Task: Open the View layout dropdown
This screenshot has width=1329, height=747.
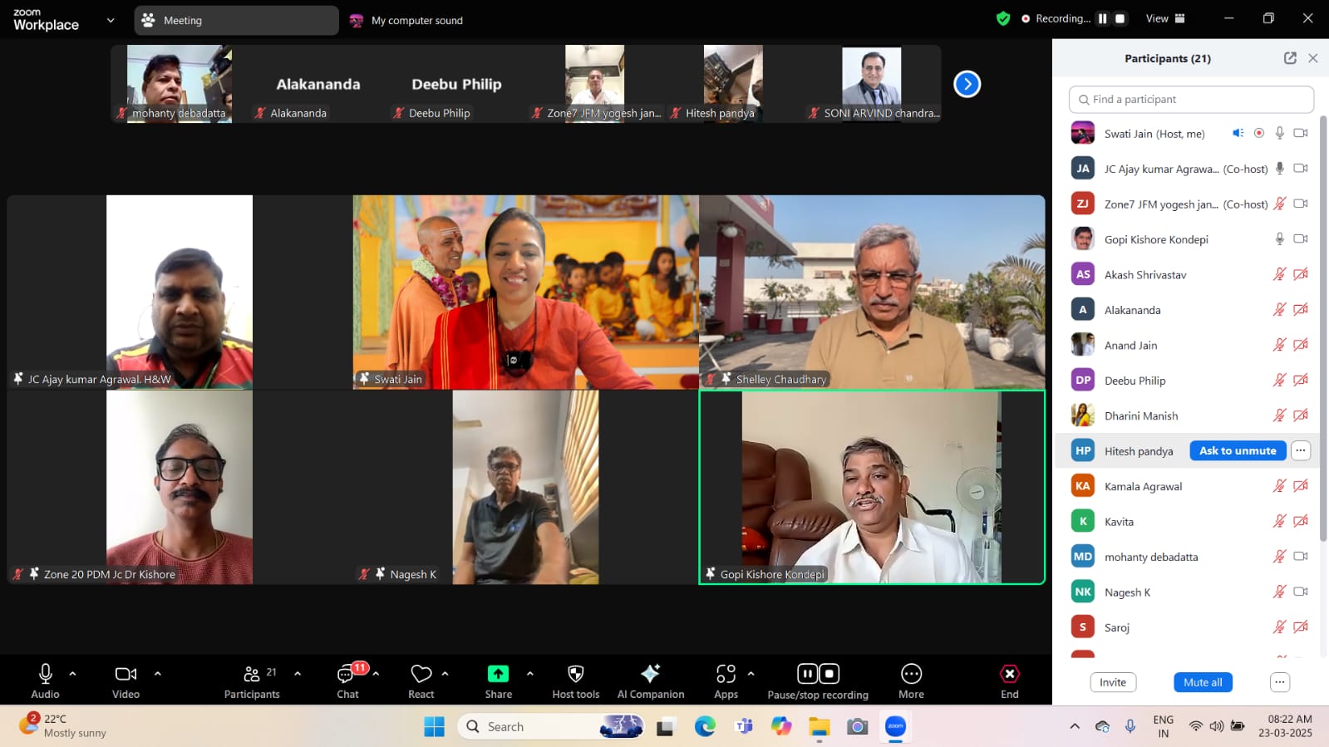Action: pyautogui.click(x=1165, y=18)
